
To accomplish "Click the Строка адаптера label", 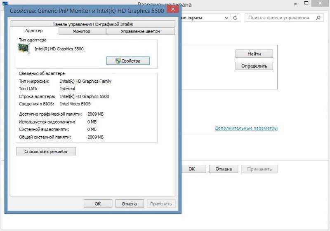I will click(x=37, y=97).
